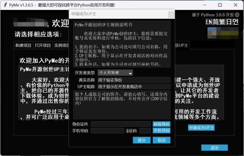Click the 真实名称 input field
This screenshot has width=244, height=156.
(134, 80)
